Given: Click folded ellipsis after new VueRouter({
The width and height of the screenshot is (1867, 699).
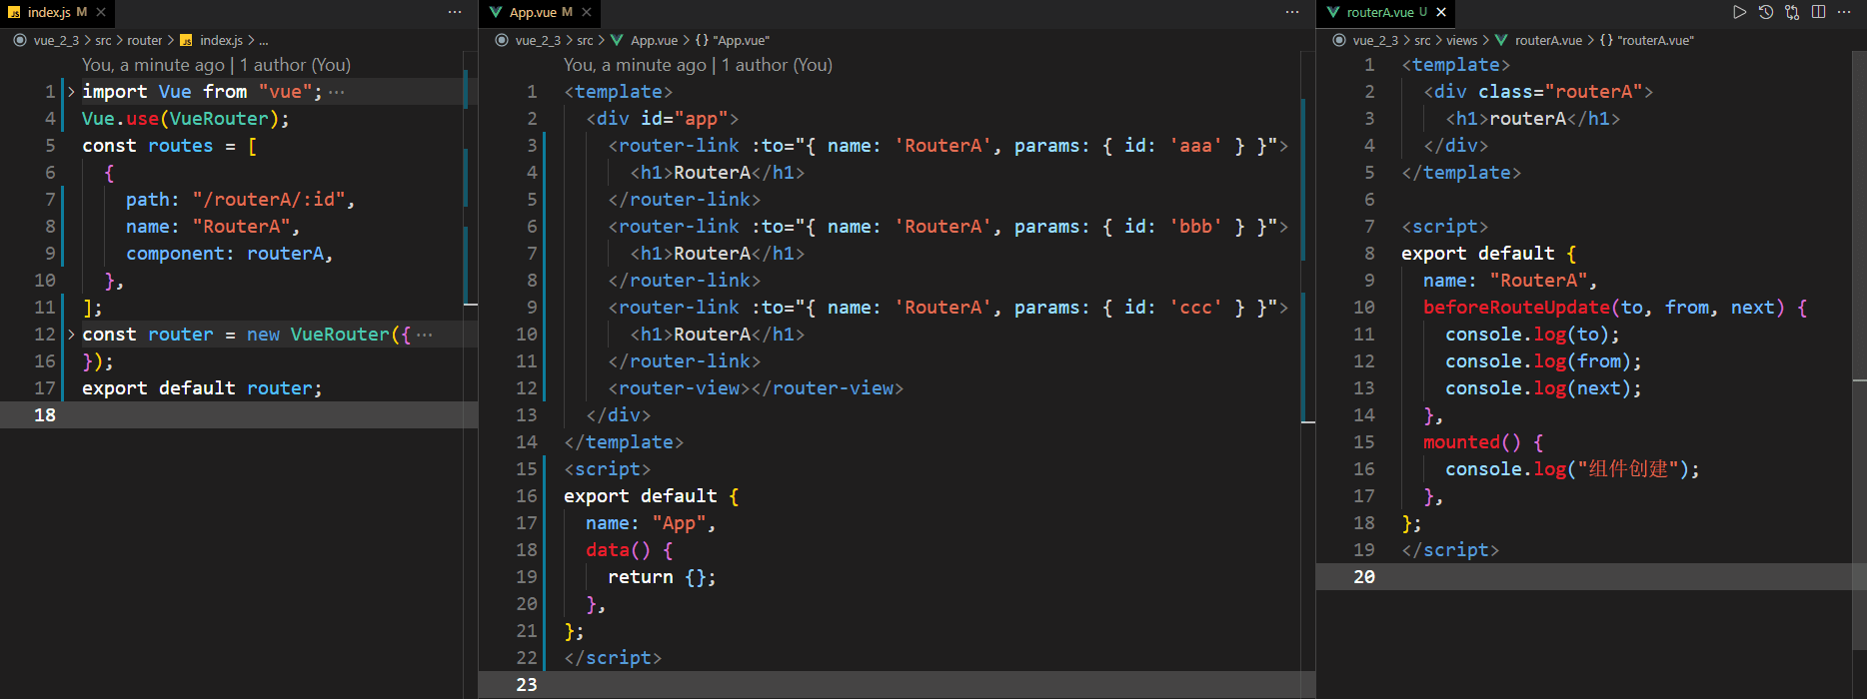Looking at the screenshot, I should pyautogui.click(x=425, y=335).
